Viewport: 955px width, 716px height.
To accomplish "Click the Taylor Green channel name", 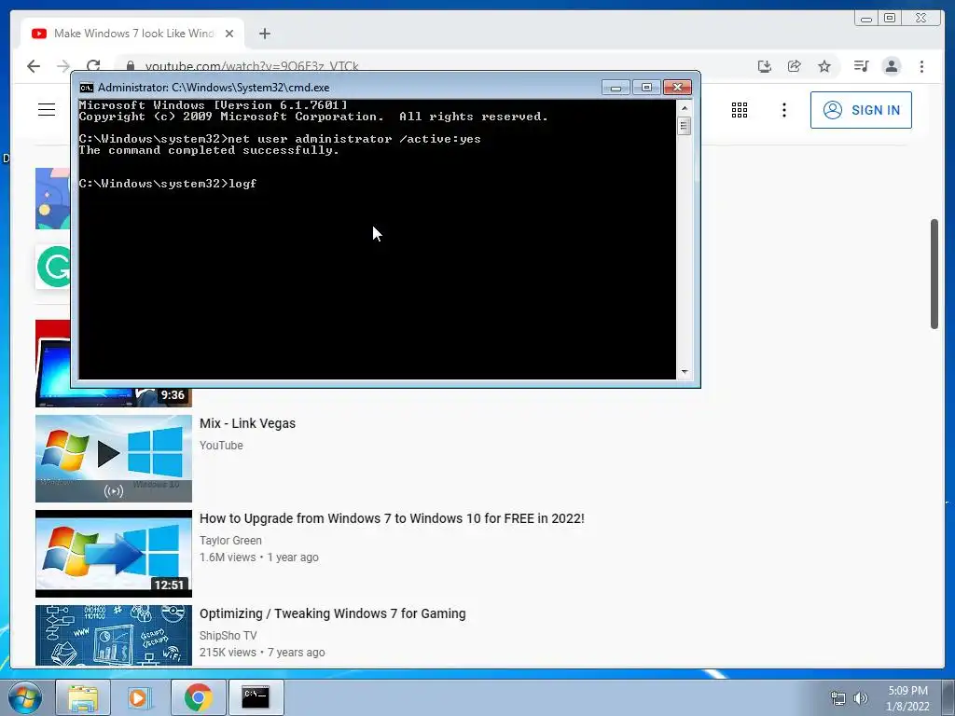I will pyautogui.click(x=230, y=540).
